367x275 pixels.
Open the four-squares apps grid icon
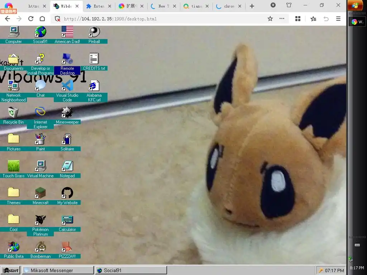[298, 19]
